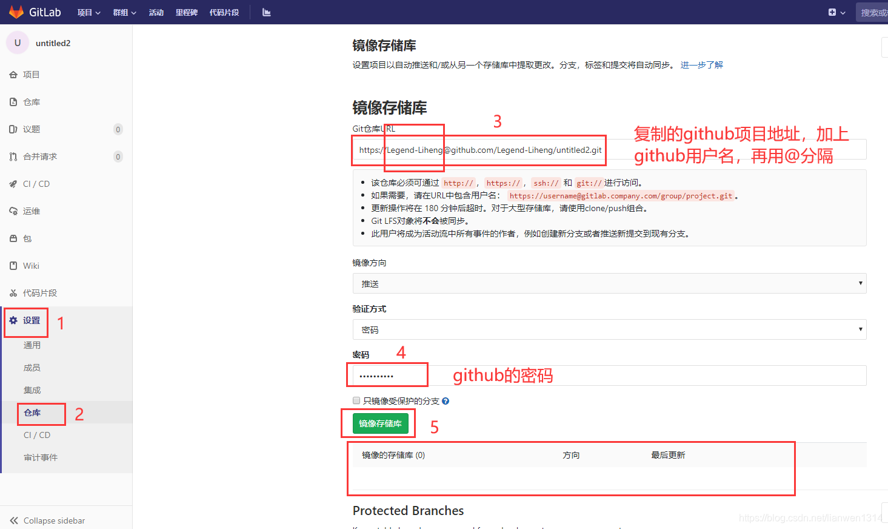This screenshot has width=888, height=529.
Task: Open the 镜像方向 direction dropdown
Action: pyautogui.click(x=609, y=283)
